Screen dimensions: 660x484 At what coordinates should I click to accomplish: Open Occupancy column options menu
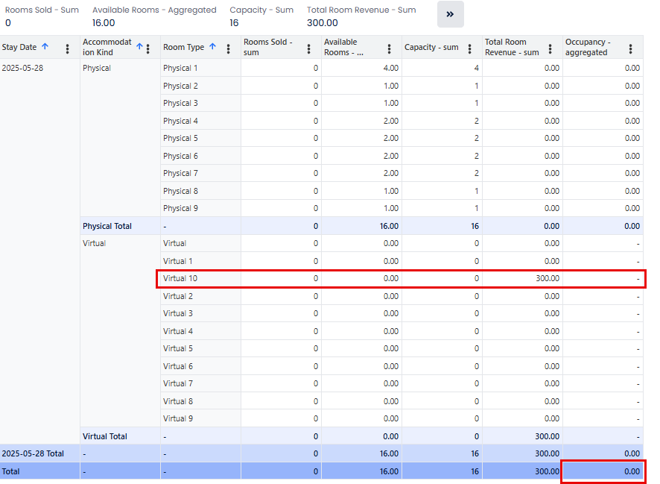coord(631,48)
